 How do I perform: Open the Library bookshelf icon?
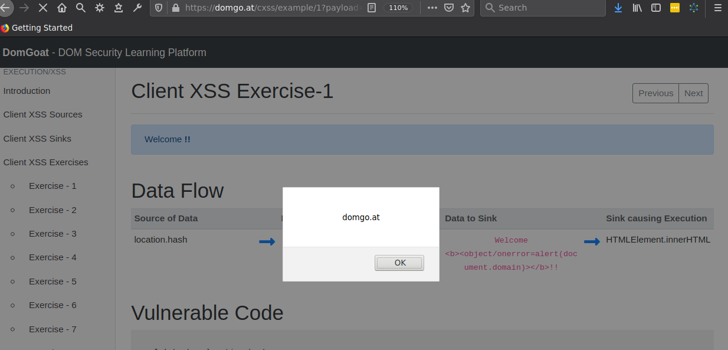point(637,8)
